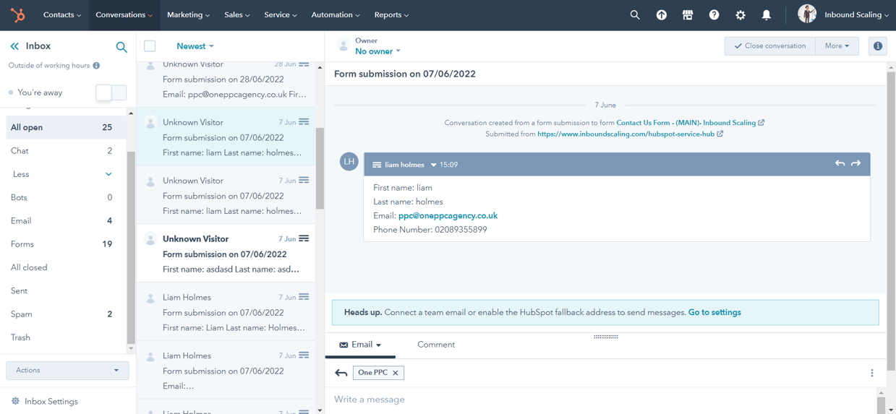Screen dimensions: 896x414
Task: Open Reports menu
Action: click(391, 14)
